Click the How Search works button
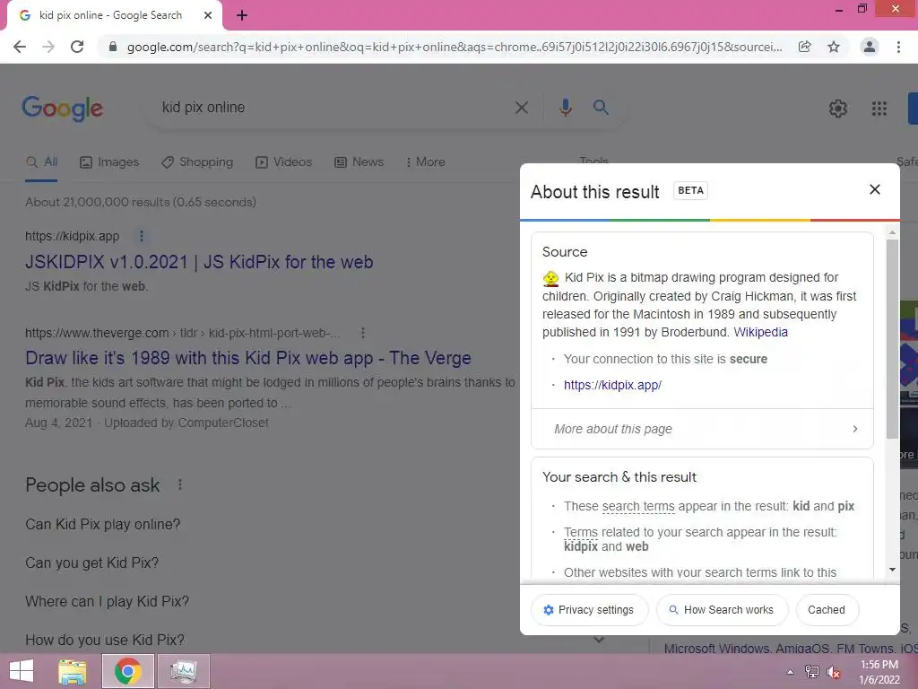The height and width of the screenshot is (689, 918). click(x=722, y=610)
